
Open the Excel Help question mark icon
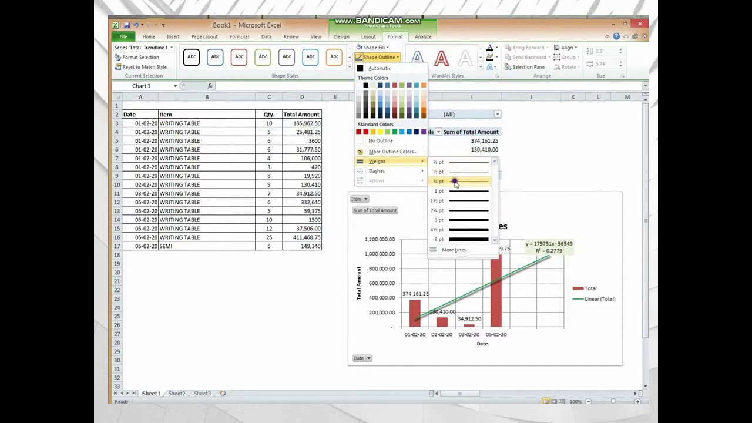point(616,36)
